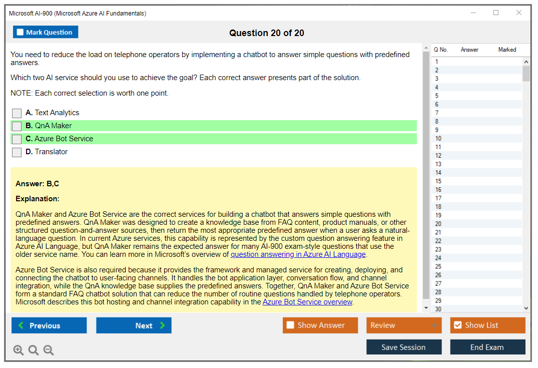Open question answering in Azure AI Language link

coord(298,254)
